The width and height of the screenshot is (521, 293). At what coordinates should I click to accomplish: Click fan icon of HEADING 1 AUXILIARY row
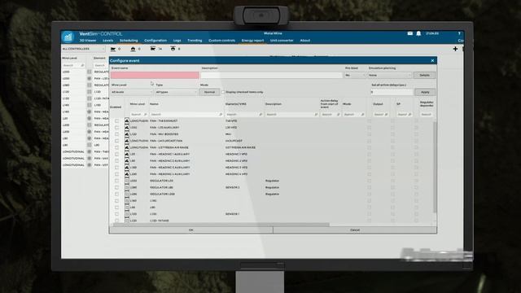127,154
